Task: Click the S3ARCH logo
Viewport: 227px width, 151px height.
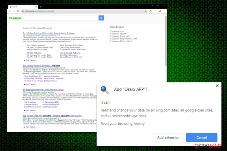Action: coord(15,18)
